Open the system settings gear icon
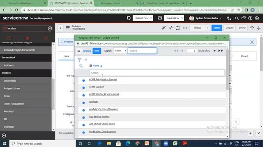Viewport: 263px width, 147px height. 257,18
